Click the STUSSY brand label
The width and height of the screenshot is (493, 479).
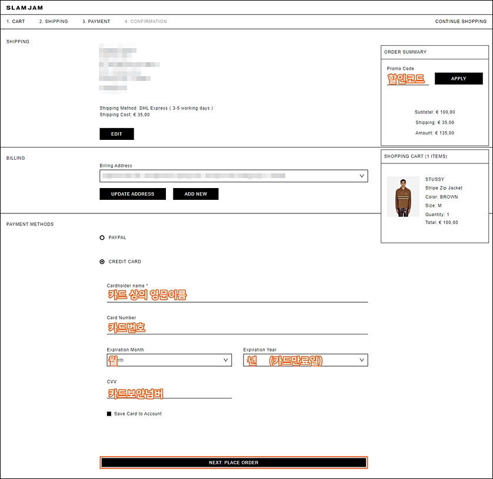coord(435,179)
